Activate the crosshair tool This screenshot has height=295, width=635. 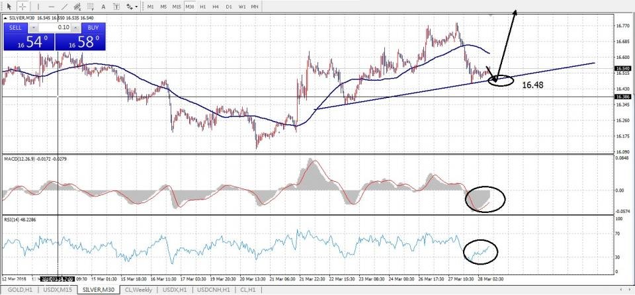pyautogui.click(x=23, y=7)
